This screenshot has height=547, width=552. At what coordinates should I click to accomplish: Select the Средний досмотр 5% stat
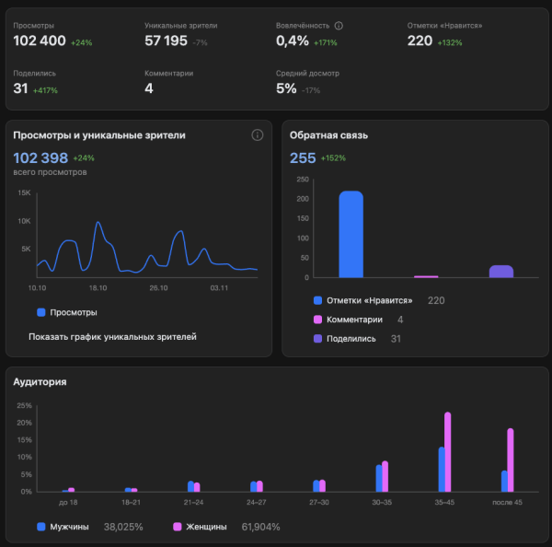(x=286, y=89)
